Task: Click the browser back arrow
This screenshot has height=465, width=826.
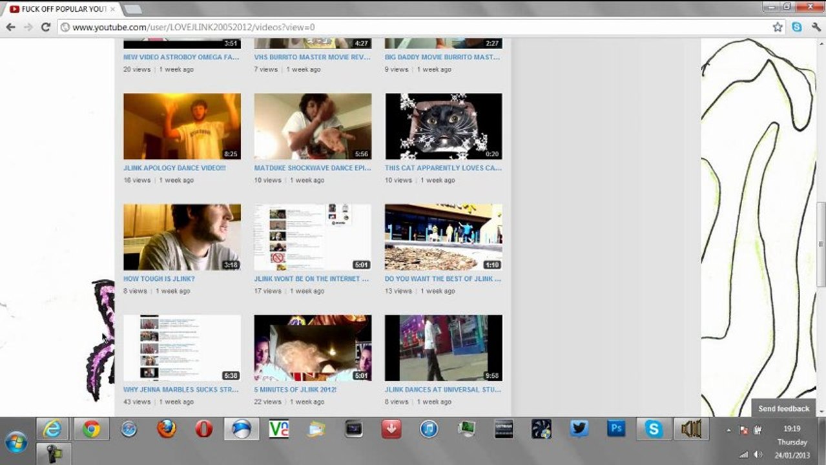Action: point(10,27)
